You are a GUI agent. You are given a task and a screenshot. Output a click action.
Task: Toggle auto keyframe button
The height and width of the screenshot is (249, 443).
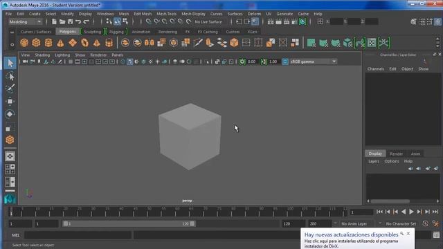(425, 223)
